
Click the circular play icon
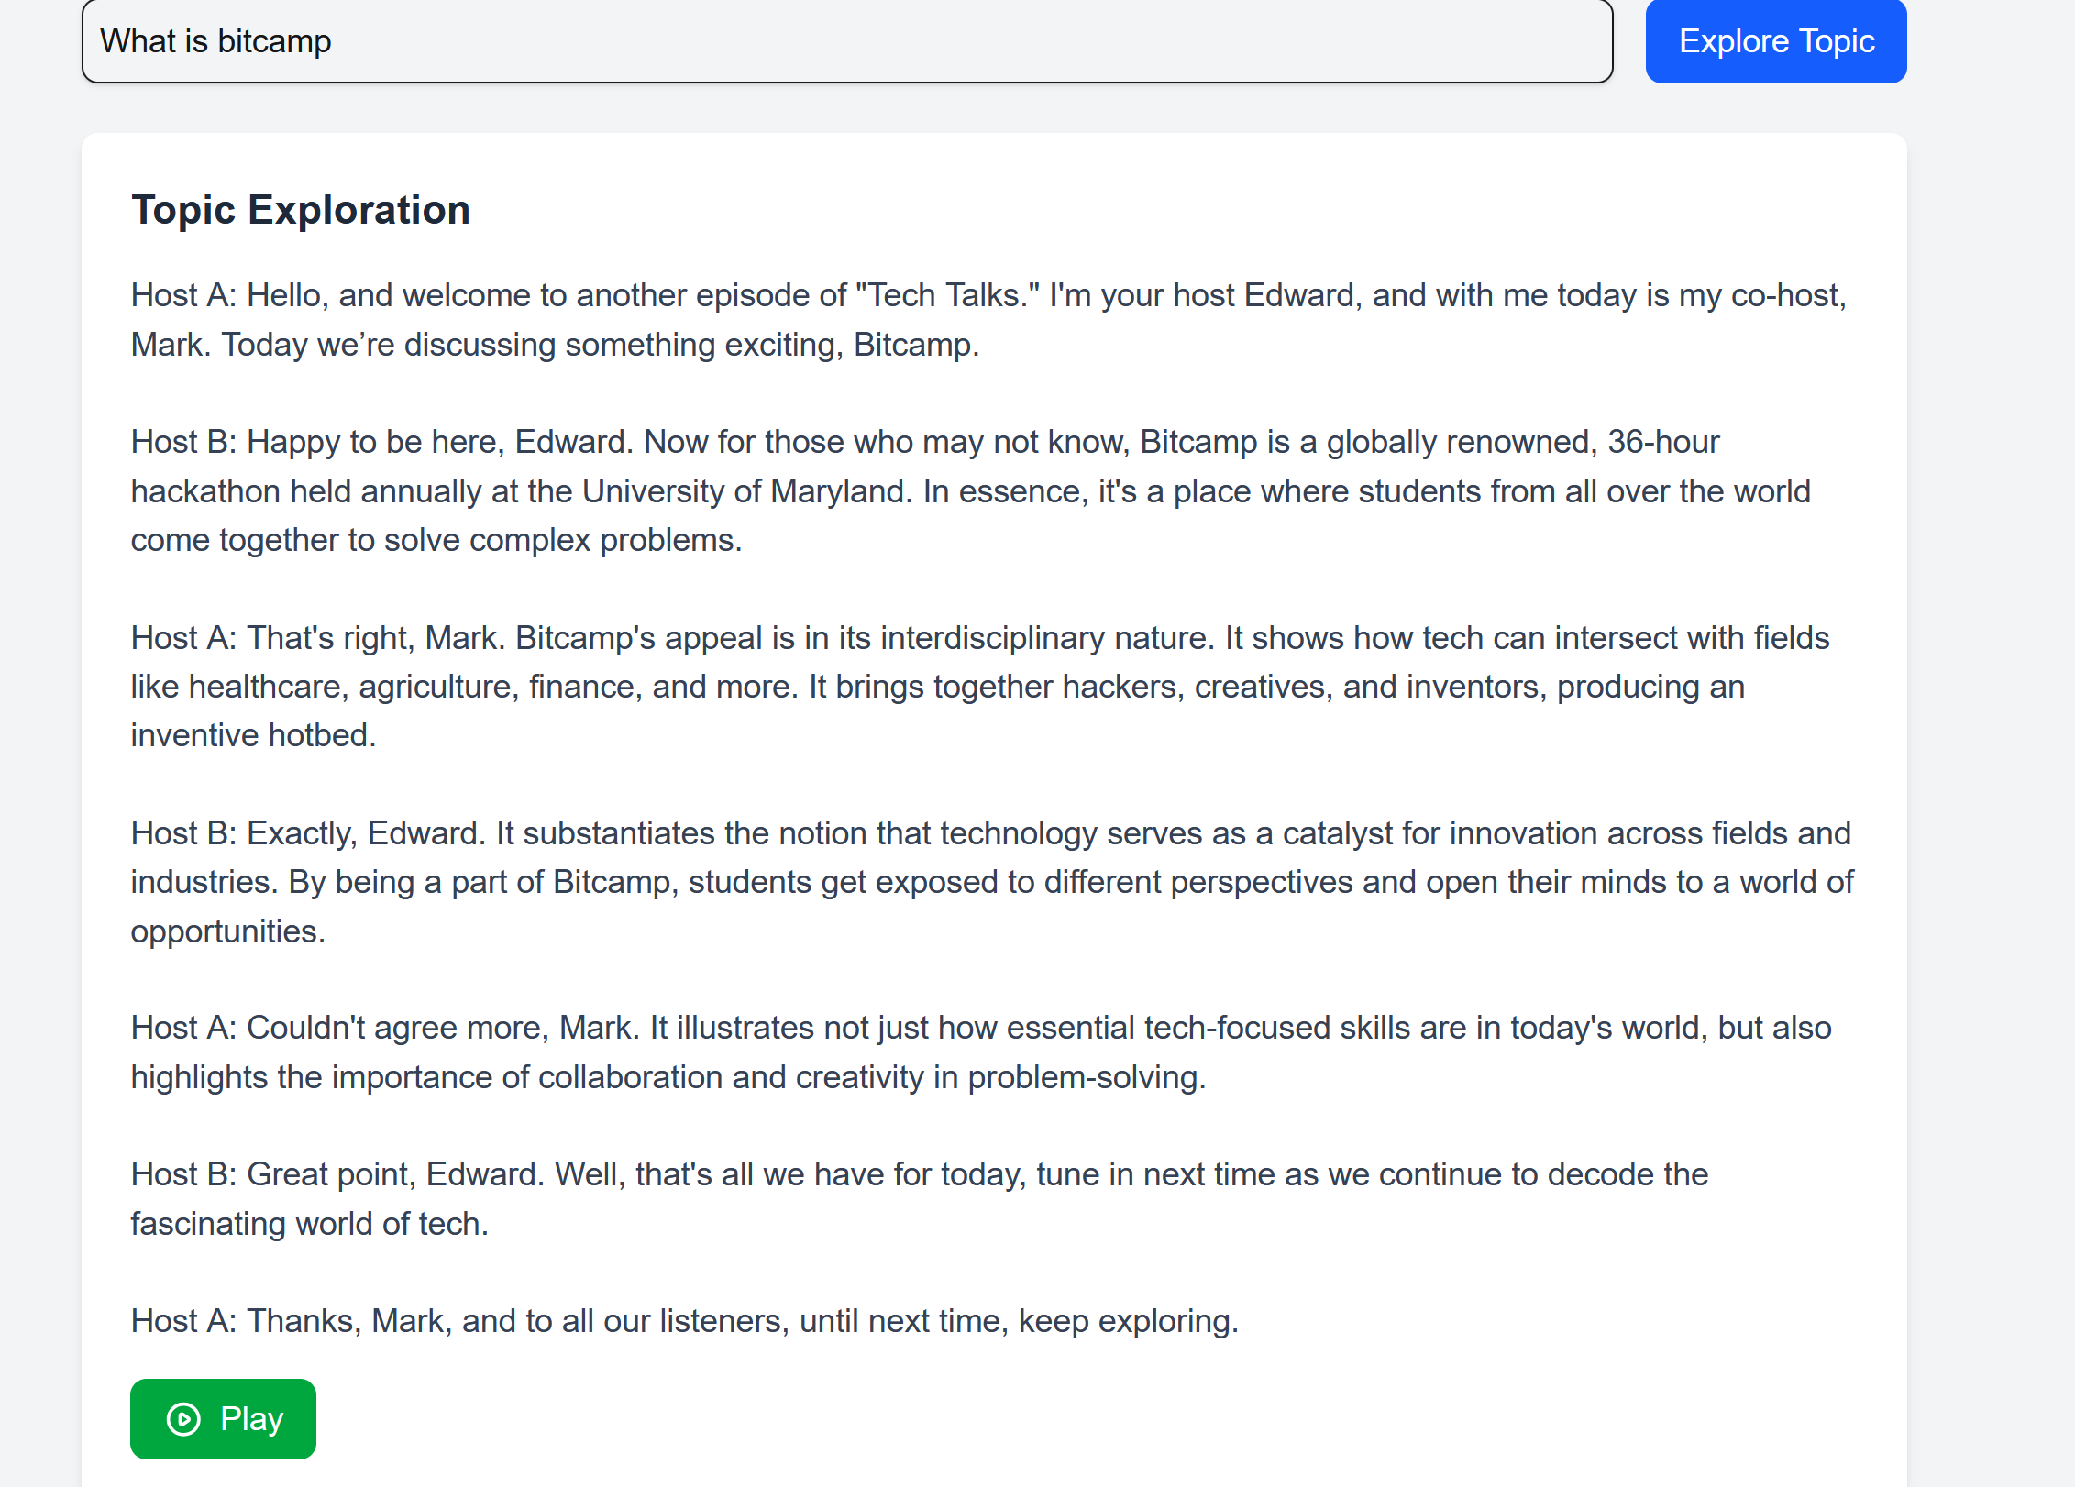point(183,1419)
